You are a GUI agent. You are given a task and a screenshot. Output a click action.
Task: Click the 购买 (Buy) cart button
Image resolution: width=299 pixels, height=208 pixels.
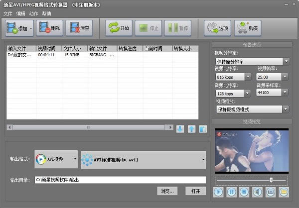click(x=248, y=28)
